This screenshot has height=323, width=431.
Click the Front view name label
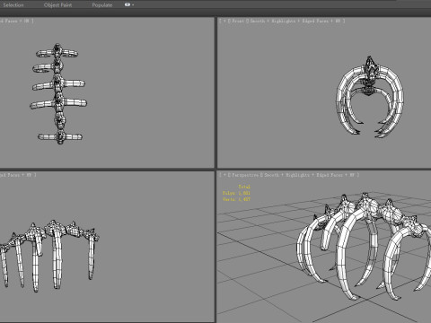click(237, 21)
